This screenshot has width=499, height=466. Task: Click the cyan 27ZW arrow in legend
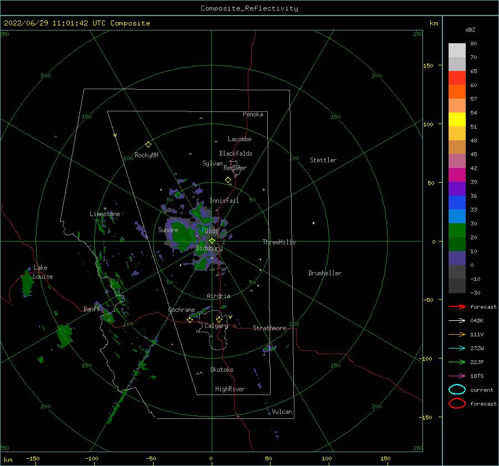pos(457,349)
